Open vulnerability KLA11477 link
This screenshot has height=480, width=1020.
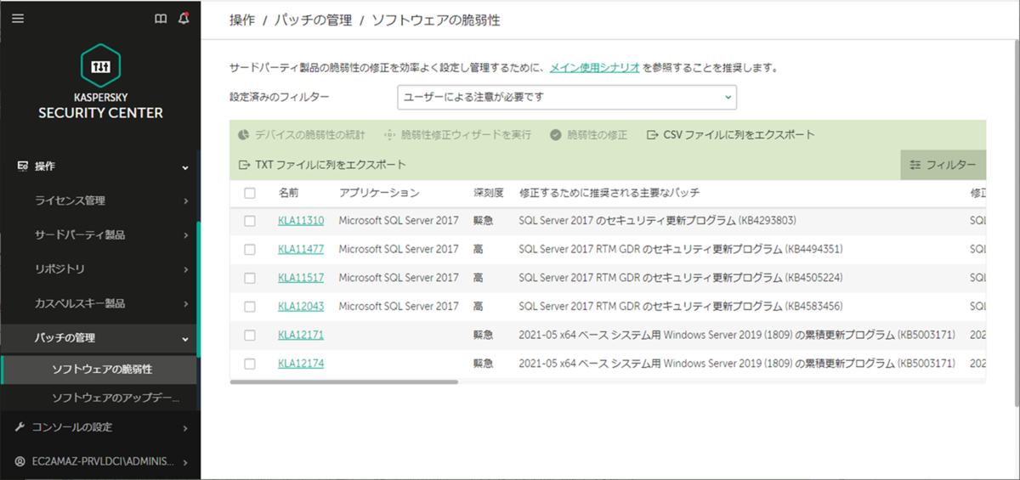click(301, 249)
